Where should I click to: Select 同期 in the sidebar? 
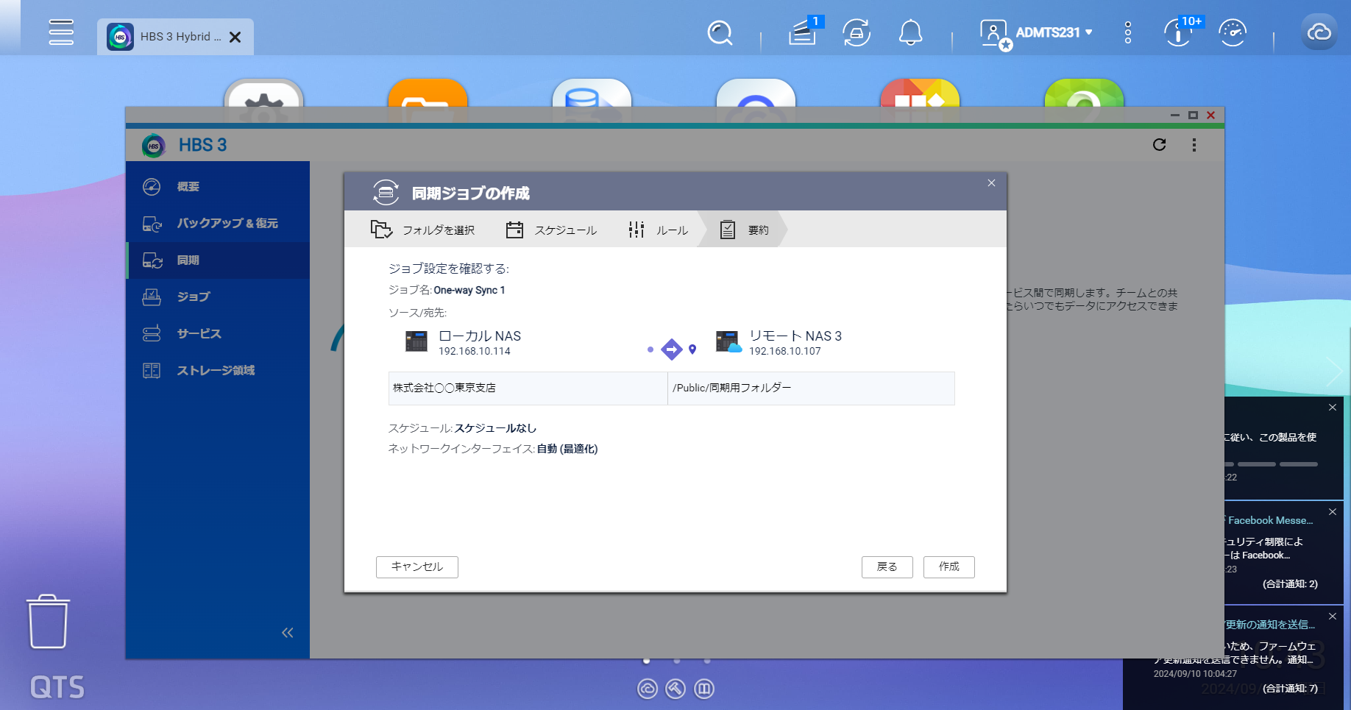pyautogui.click(x=218, y=260)
